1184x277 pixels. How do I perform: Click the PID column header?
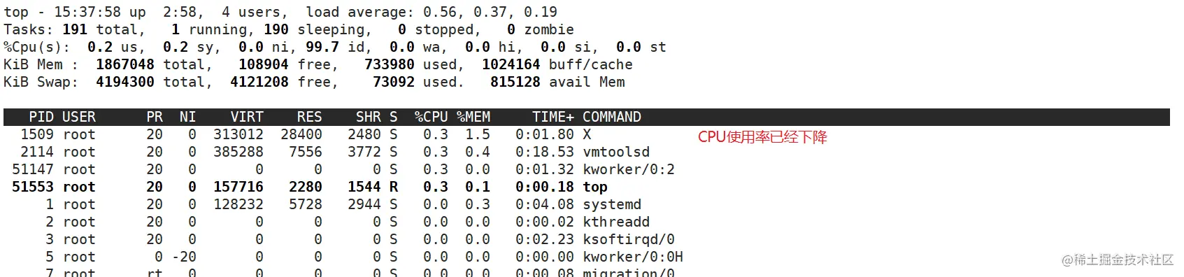tap(41, 117)
